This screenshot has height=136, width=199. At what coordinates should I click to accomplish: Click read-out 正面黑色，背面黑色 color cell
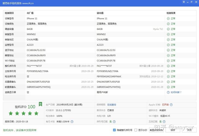(107, 24)
